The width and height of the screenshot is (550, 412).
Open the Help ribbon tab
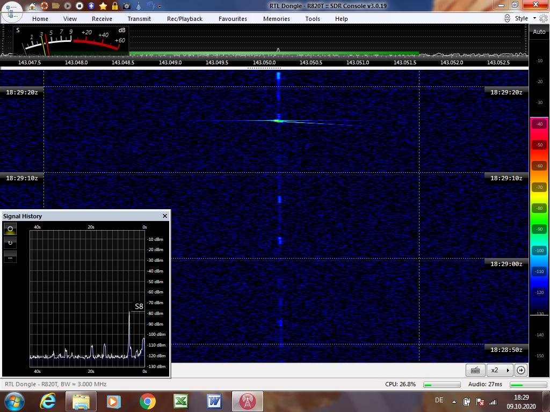[x=341, y=19]
